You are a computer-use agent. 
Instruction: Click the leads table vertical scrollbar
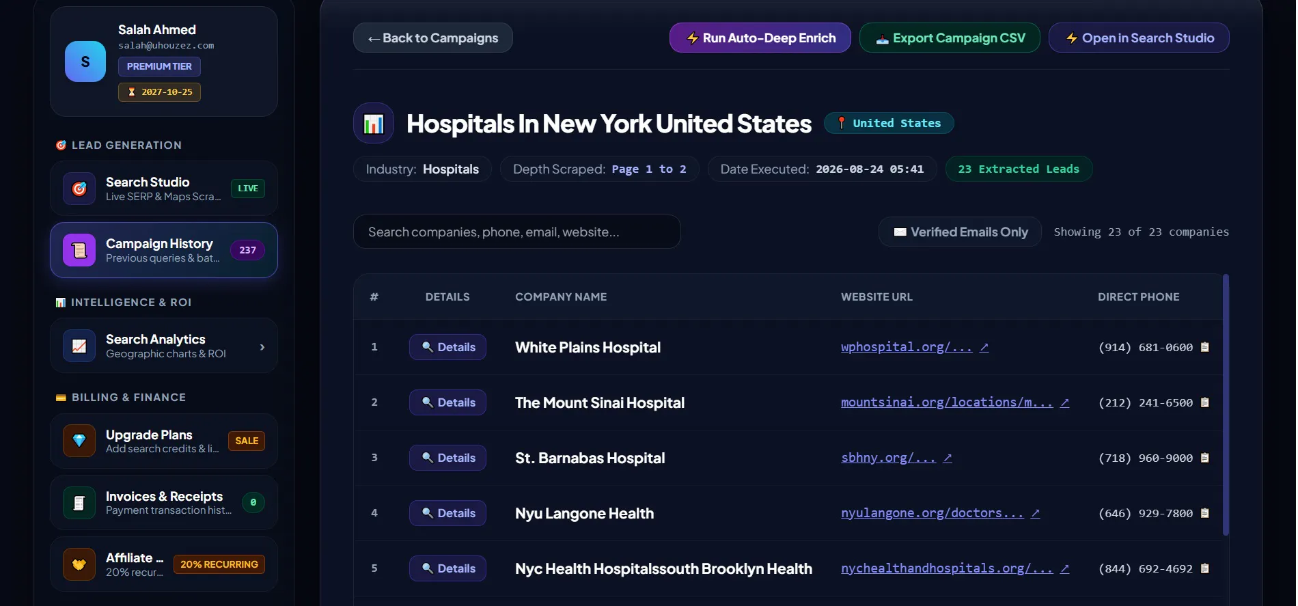click(1226, 404)
